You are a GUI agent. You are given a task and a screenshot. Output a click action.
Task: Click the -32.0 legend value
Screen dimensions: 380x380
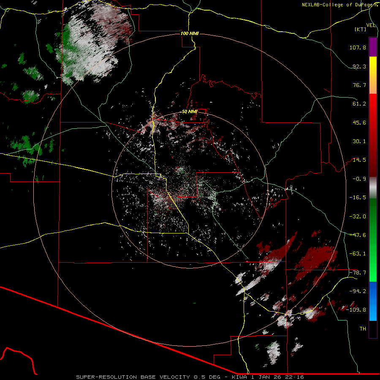click(x=358, y=217)
